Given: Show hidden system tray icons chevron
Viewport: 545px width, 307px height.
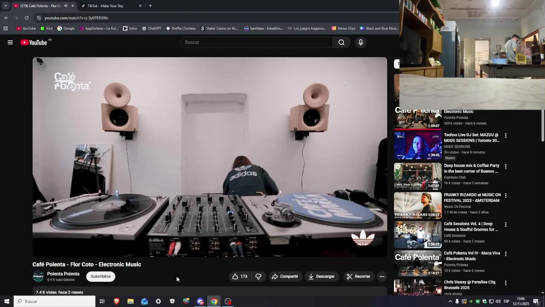Looking at the screenshot, I should (x=450, y=301).
